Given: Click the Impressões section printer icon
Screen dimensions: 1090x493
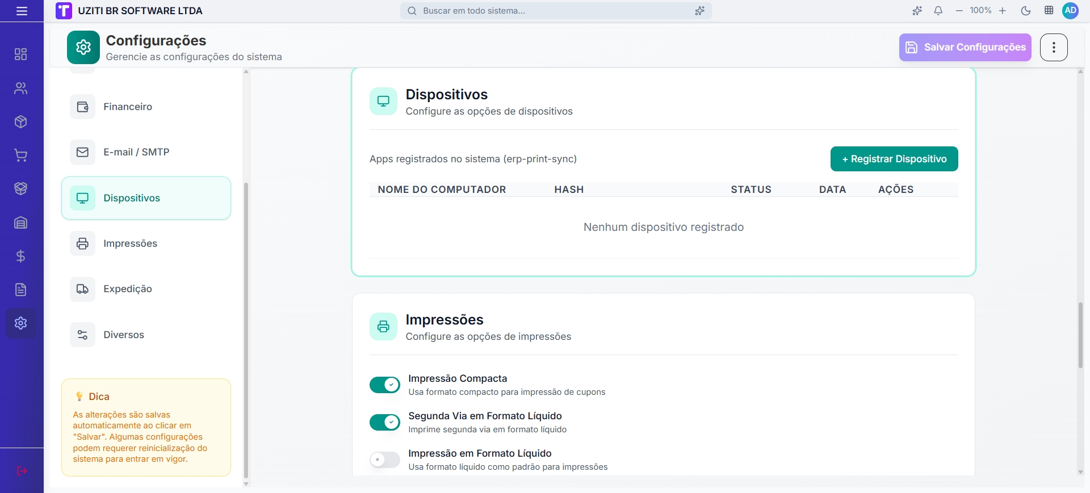Looking at the screenshot, I should click(x=384, y=327).
